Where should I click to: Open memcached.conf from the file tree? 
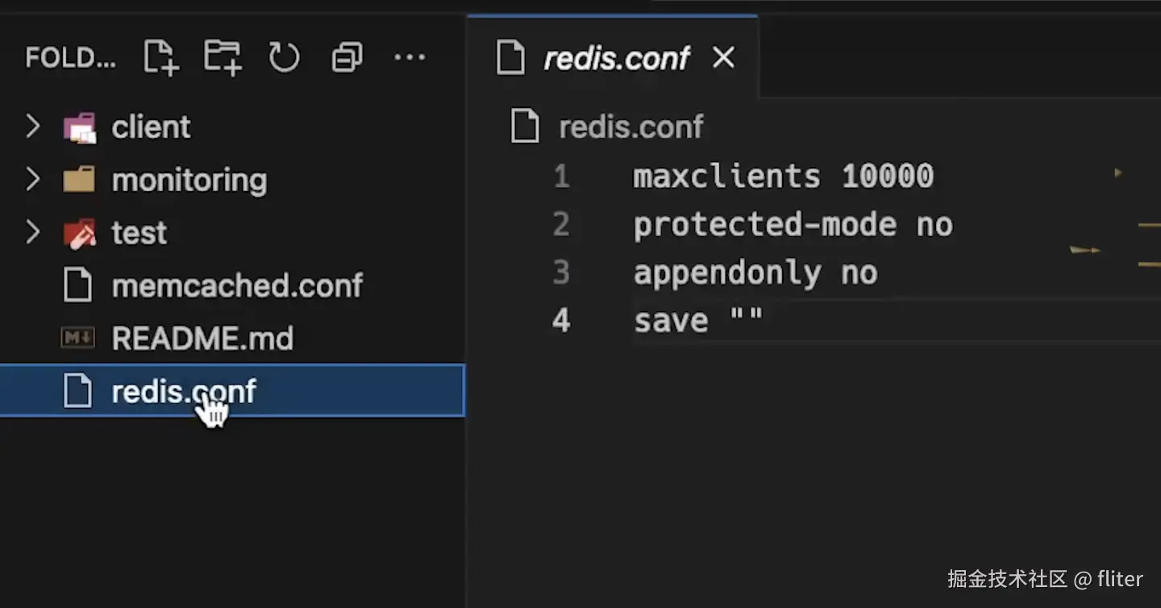(x=237, y=285)
